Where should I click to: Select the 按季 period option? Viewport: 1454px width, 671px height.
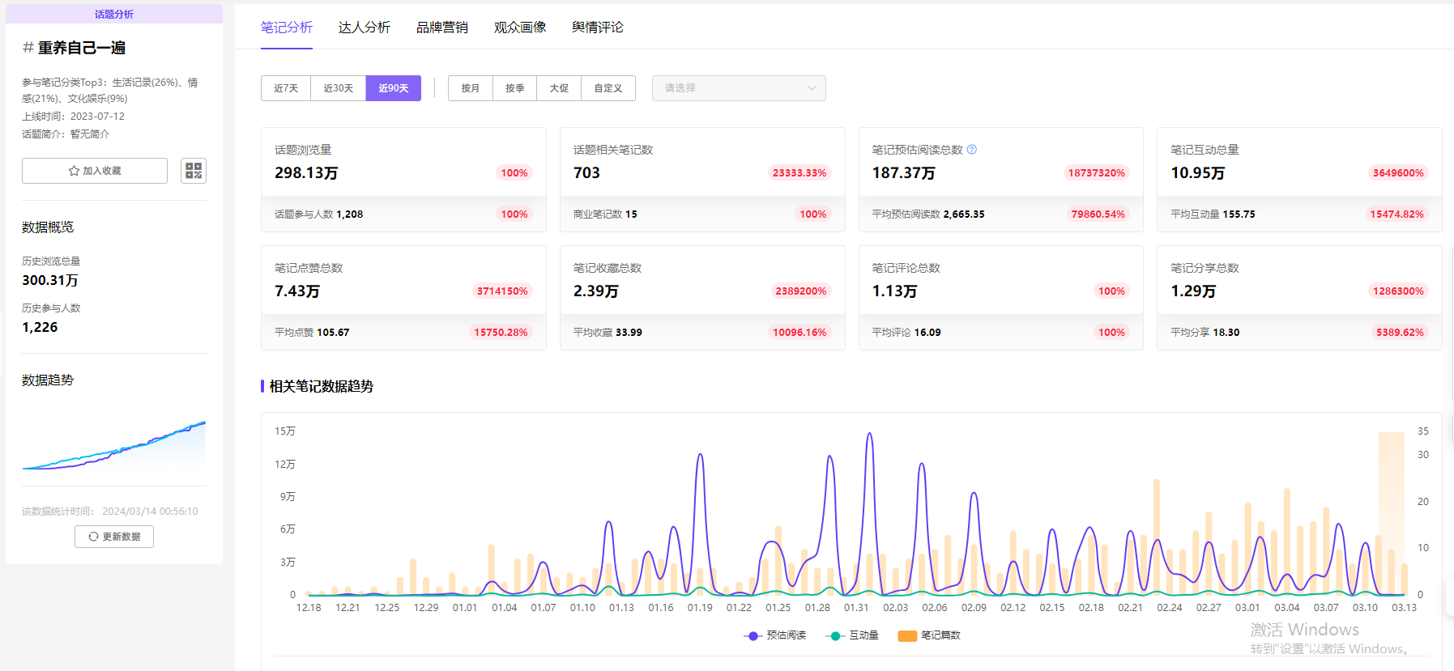(515, 88)
